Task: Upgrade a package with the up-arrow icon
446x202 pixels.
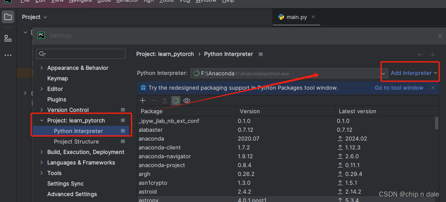Action: pos(164,100)
